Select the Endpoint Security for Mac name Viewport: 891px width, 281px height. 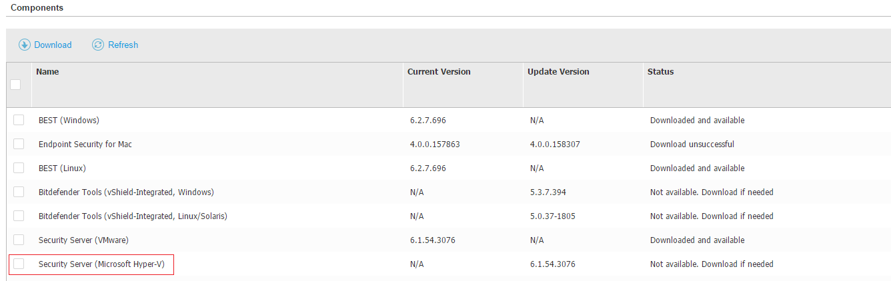coord(85,144)
